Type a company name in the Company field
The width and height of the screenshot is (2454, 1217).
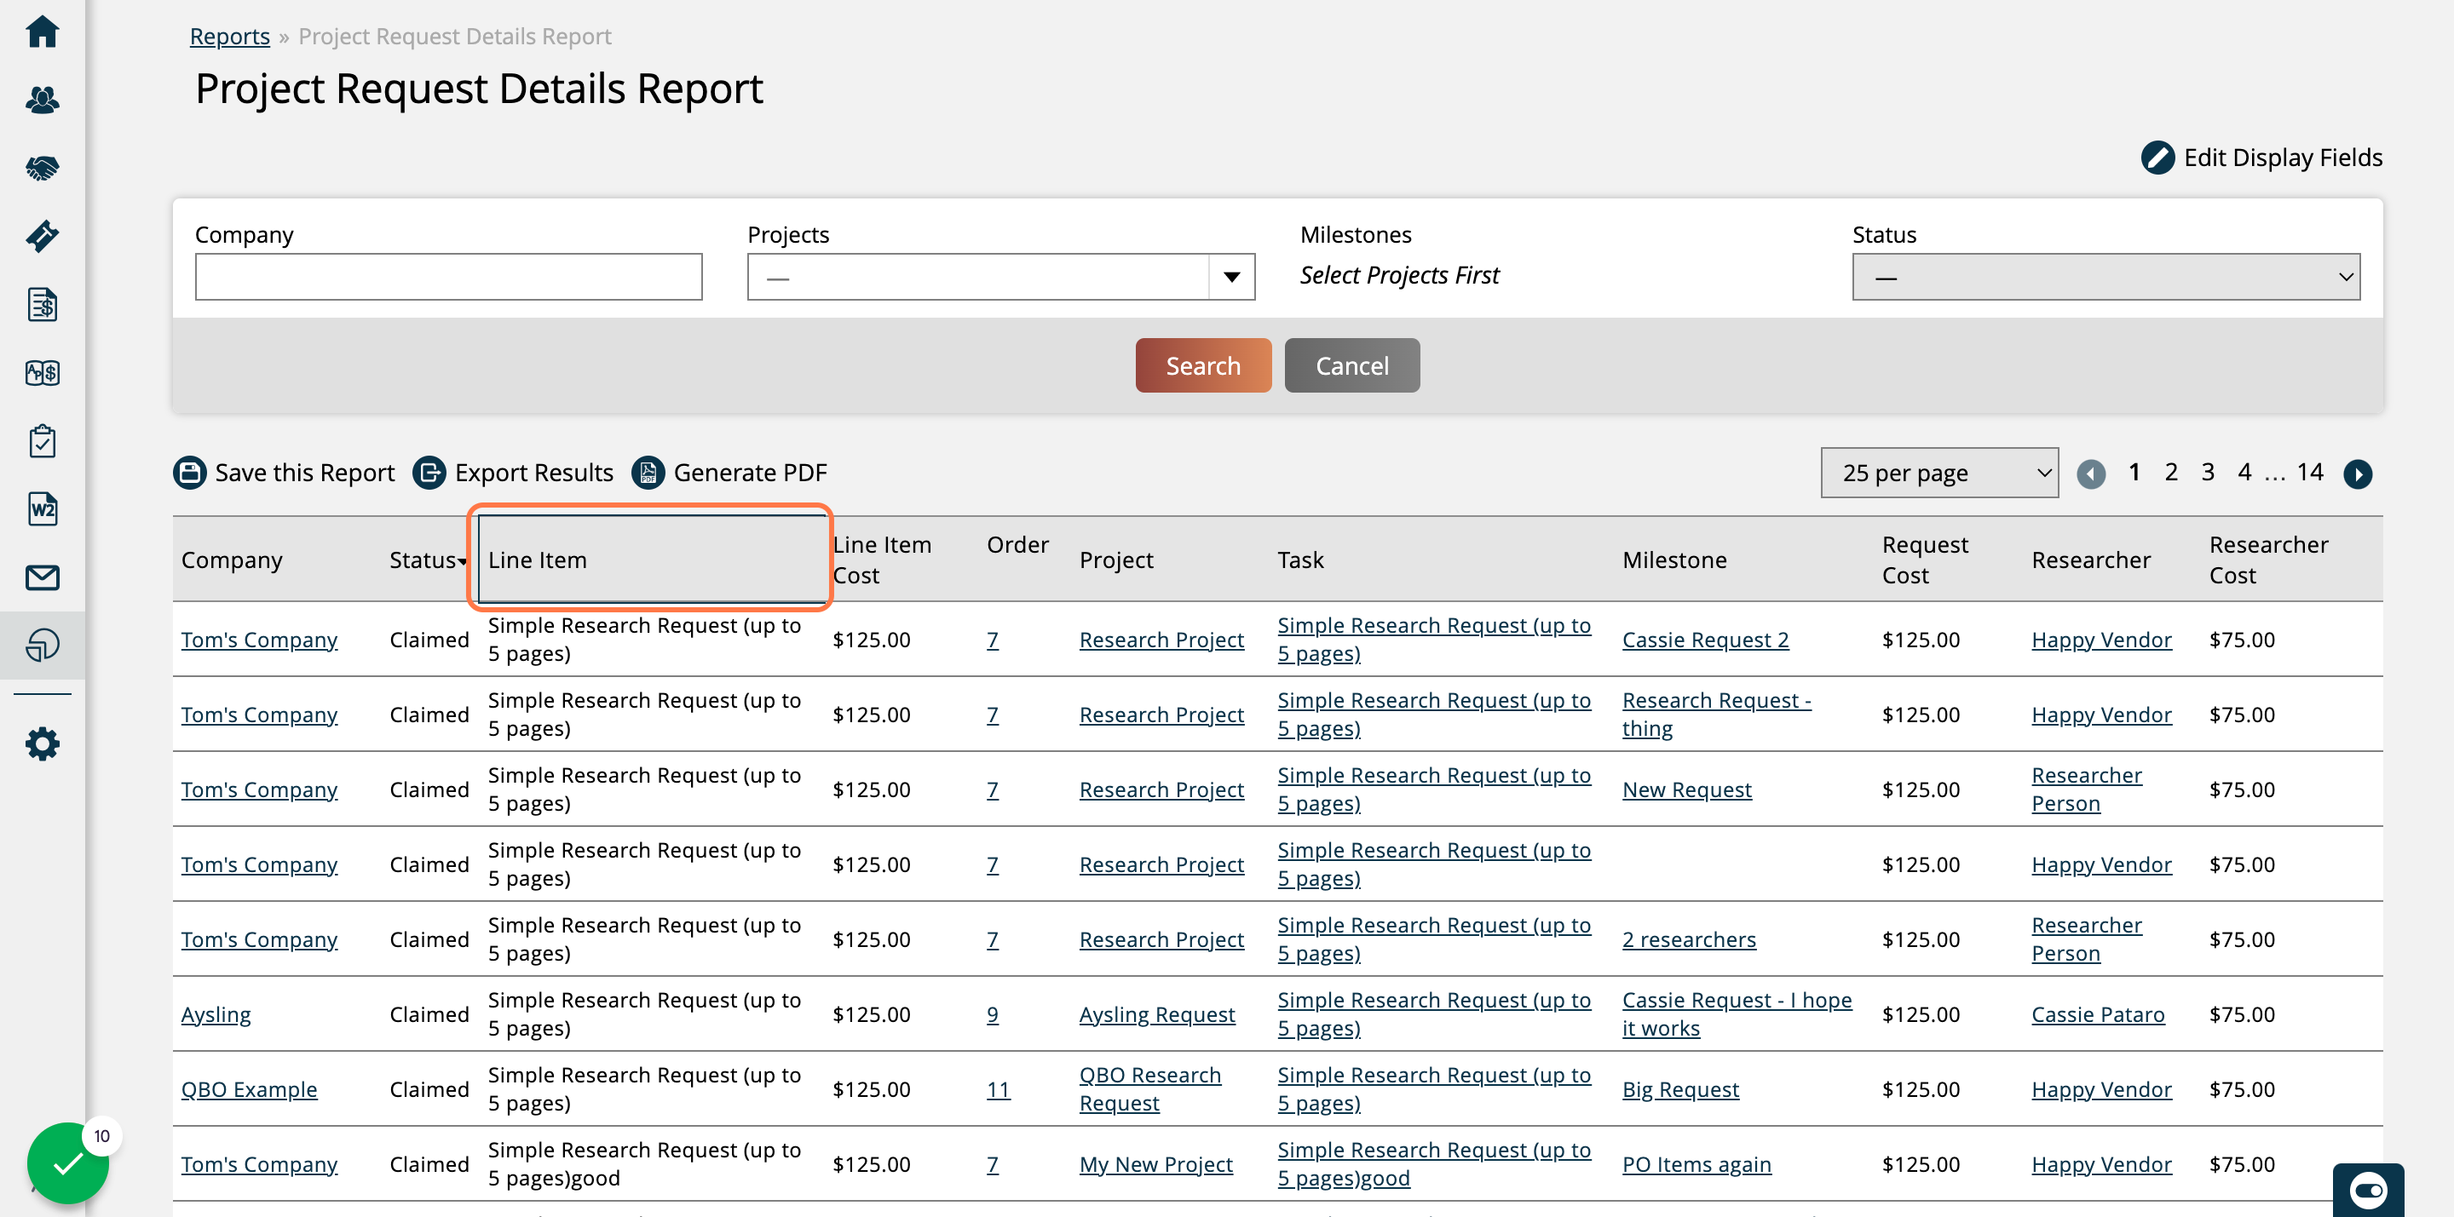[x=447, y=276]
